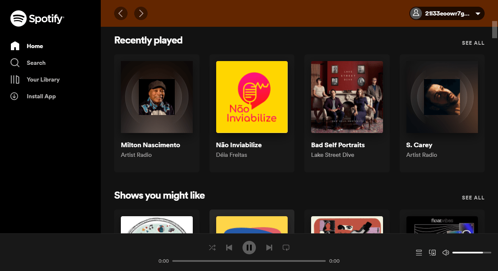Click the page vertical scrollbar
The height and width of the screenshot is (271, 498).
(x=495, y=30)
